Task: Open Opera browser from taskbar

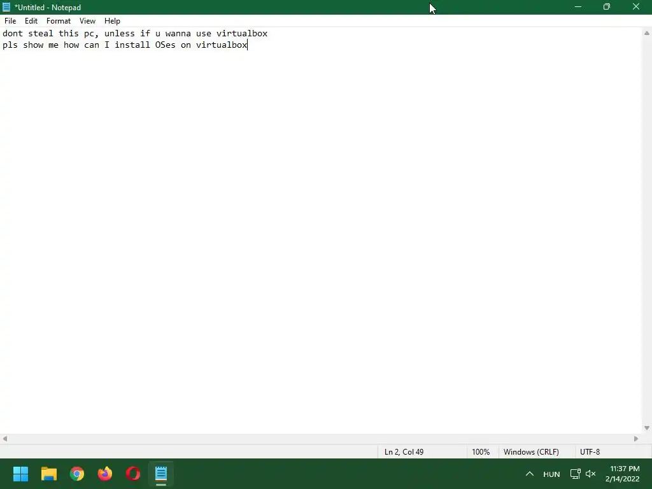Action: [x=133, y=474]
